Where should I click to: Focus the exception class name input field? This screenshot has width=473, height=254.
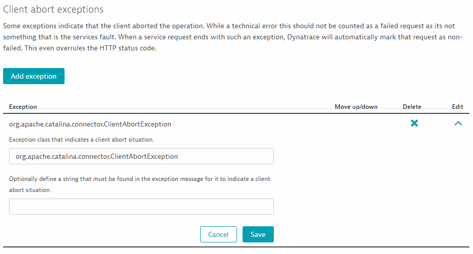pyautogui.click(x=141, y=156)
